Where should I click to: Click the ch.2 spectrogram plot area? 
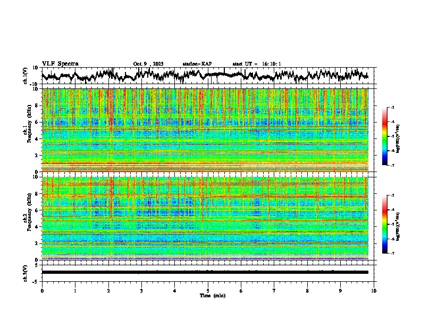[x=205, y=218]
